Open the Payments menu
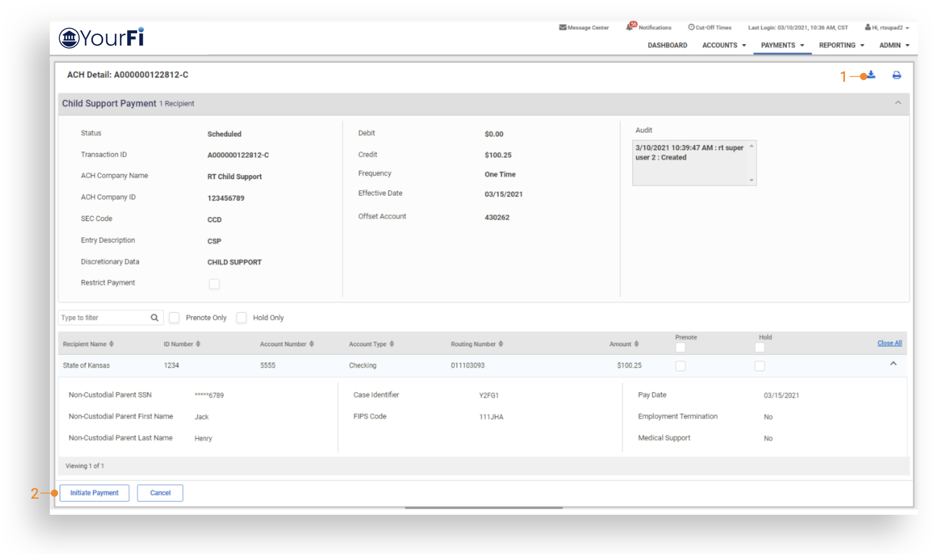 tap(782, 45)
